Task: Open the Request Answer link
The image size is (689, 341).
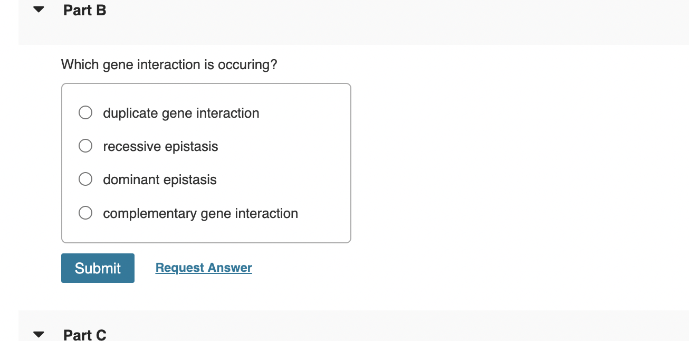Action: point(204,268)
